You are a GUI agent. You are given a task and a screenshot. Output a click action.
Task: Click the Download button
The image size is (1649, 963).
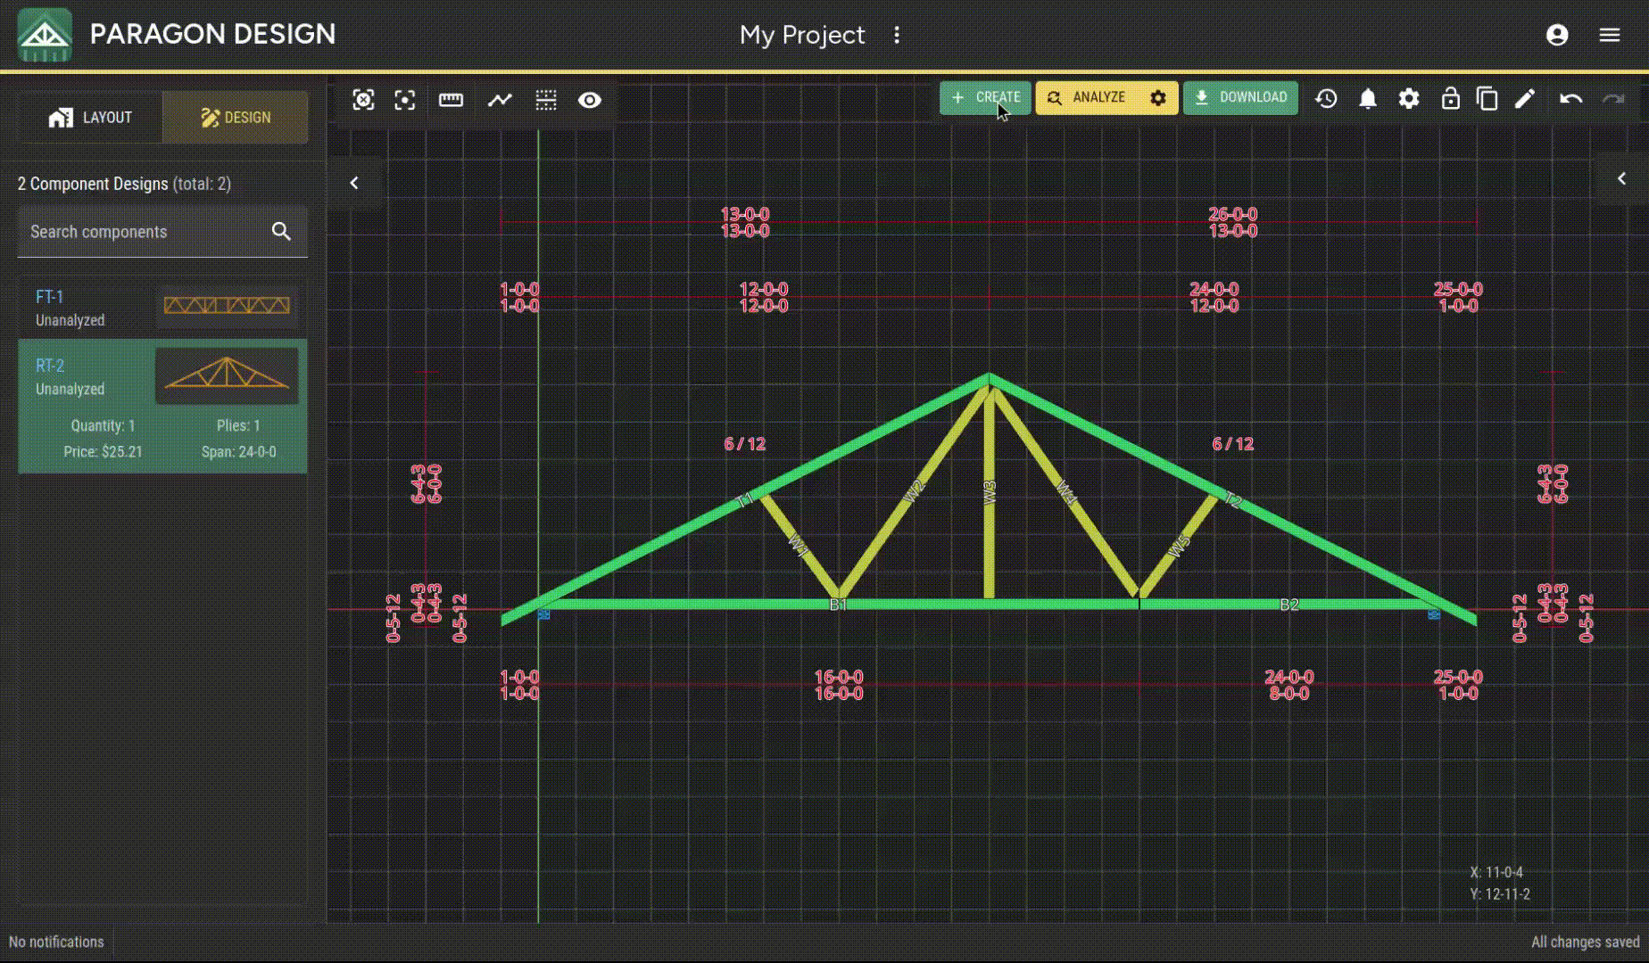(x=1240, y=97)
